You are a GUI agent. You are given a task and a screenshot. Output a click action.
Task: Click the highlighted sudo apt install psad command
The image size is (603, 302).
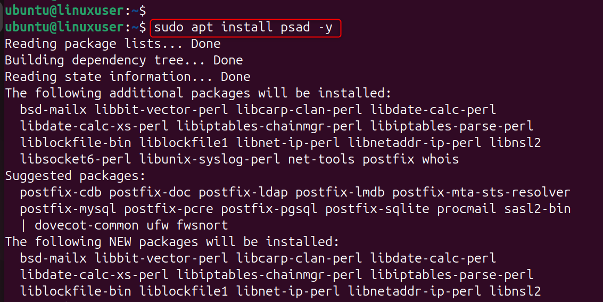click(x=246, y=27)
